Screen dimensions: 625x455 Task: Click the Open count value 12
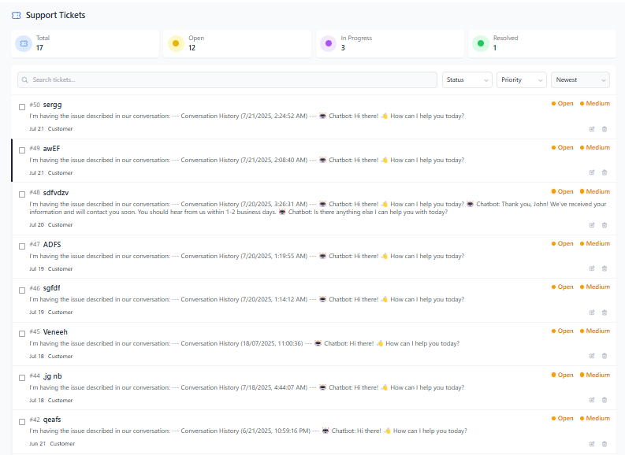[192, 48]
